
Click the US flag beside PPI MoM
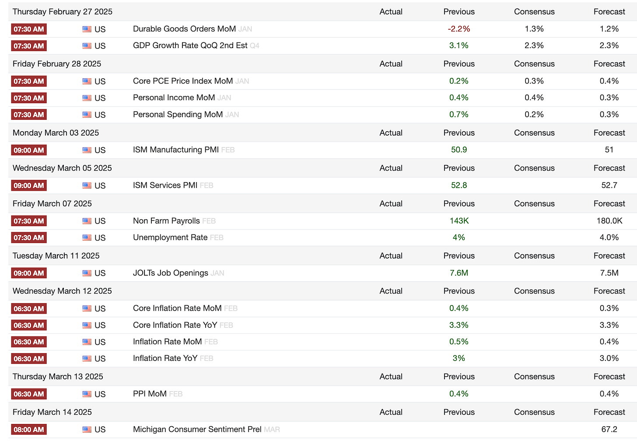pos(87,394)
